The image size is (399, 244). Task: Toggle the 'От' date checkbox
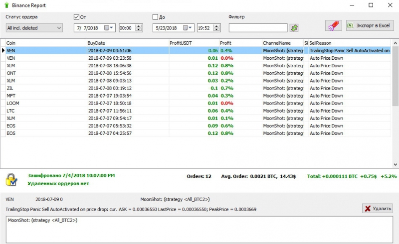pos(76,17)
